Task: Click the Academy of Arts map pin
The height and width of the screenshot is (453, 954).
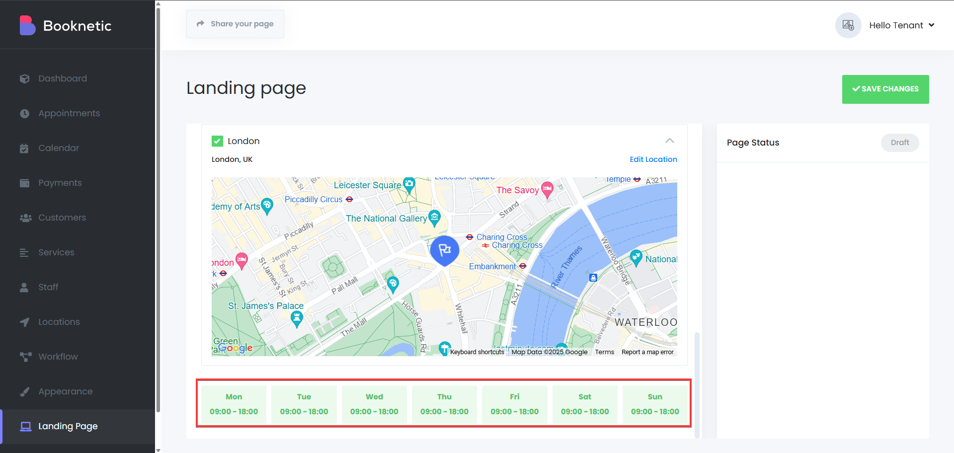Action: 267,206
